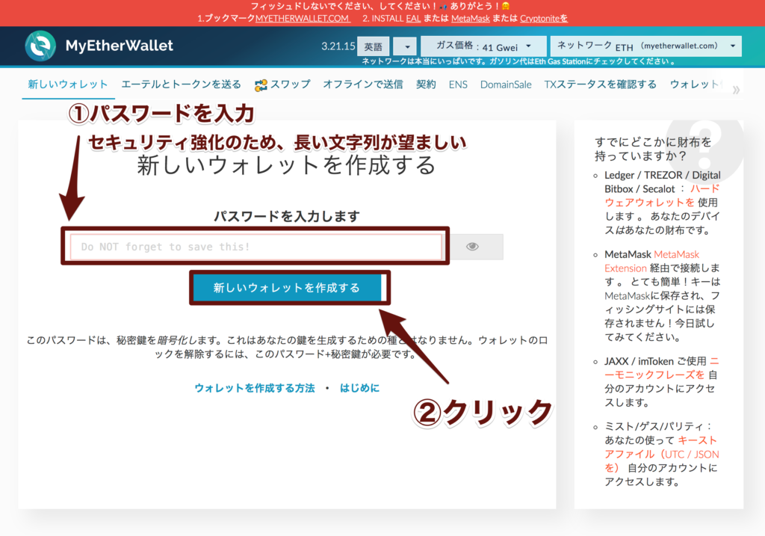Click the navigation overflow double-chevron arrow

tap(736, 90)
